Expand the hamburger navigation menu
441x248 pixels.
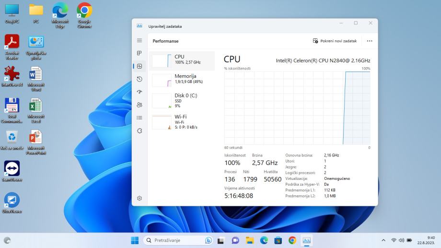(x=139, y=41)
